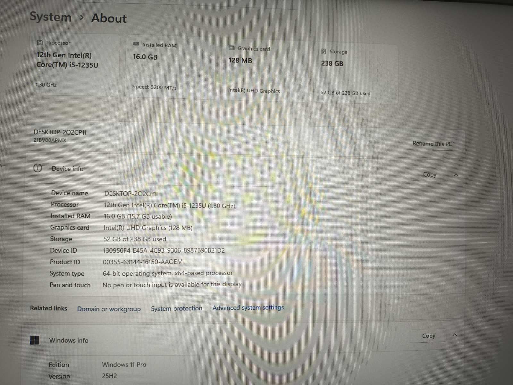Viewport: 513px width, 385px height.
Task: Select the Processor value in Device info
Action: [169, 205]
